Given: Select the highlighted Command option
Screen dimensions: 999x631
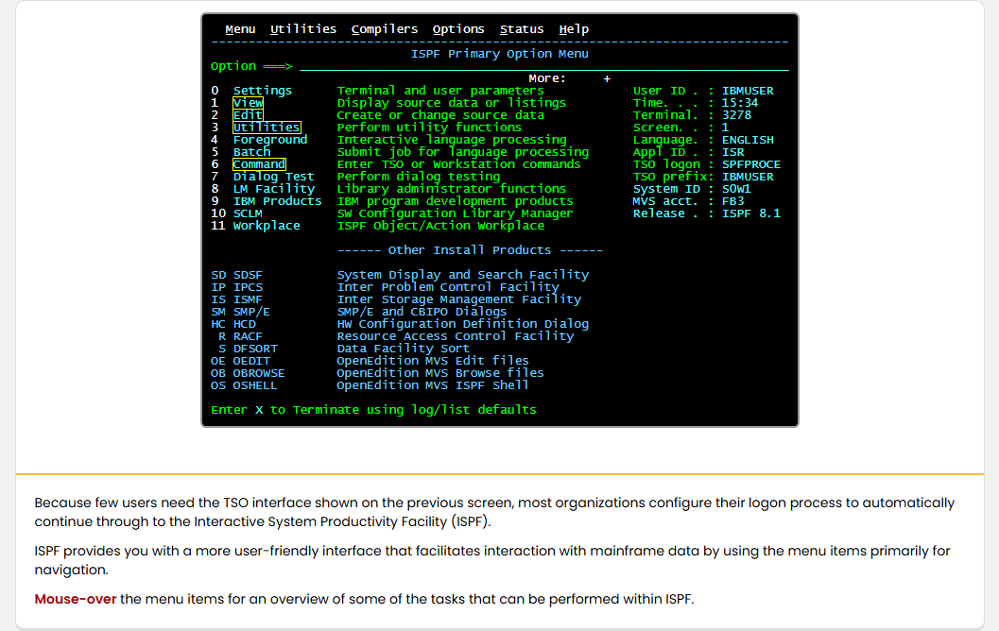Looking at the screenshot, I should tap(259, 164).
